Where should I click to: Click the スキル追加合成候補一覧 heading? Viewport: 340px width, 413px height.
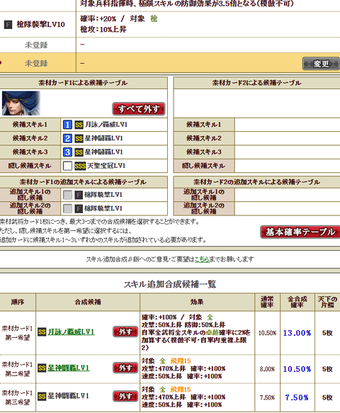click(170, 284)
